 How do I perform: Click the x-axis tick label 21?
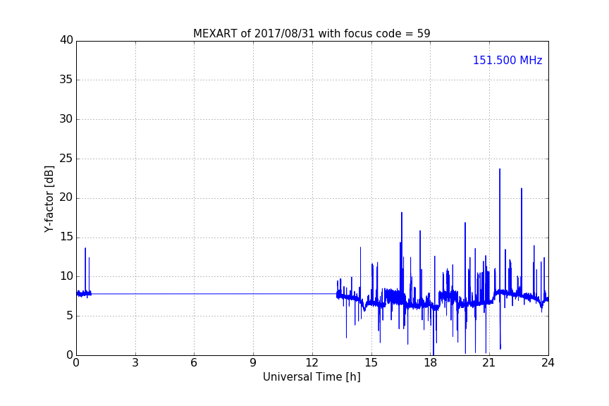[x=489, y=363]
